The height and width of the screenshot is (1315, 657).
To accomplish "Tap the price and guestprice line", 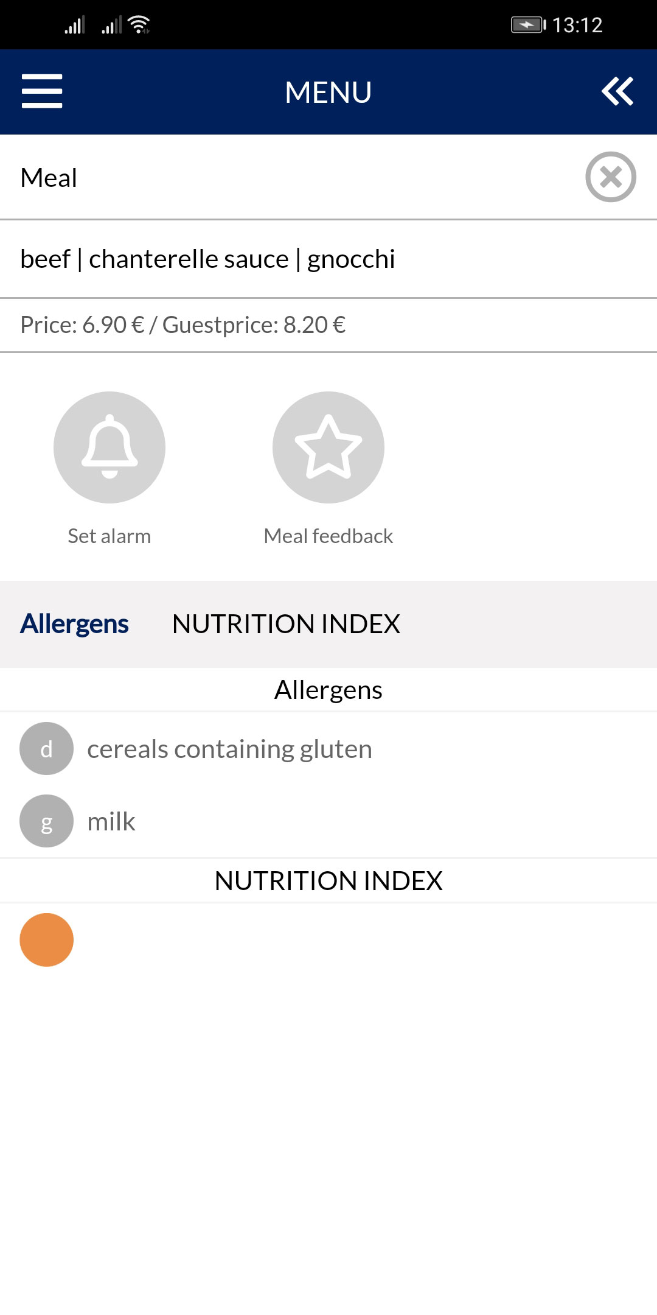I will tap(183, 325).
